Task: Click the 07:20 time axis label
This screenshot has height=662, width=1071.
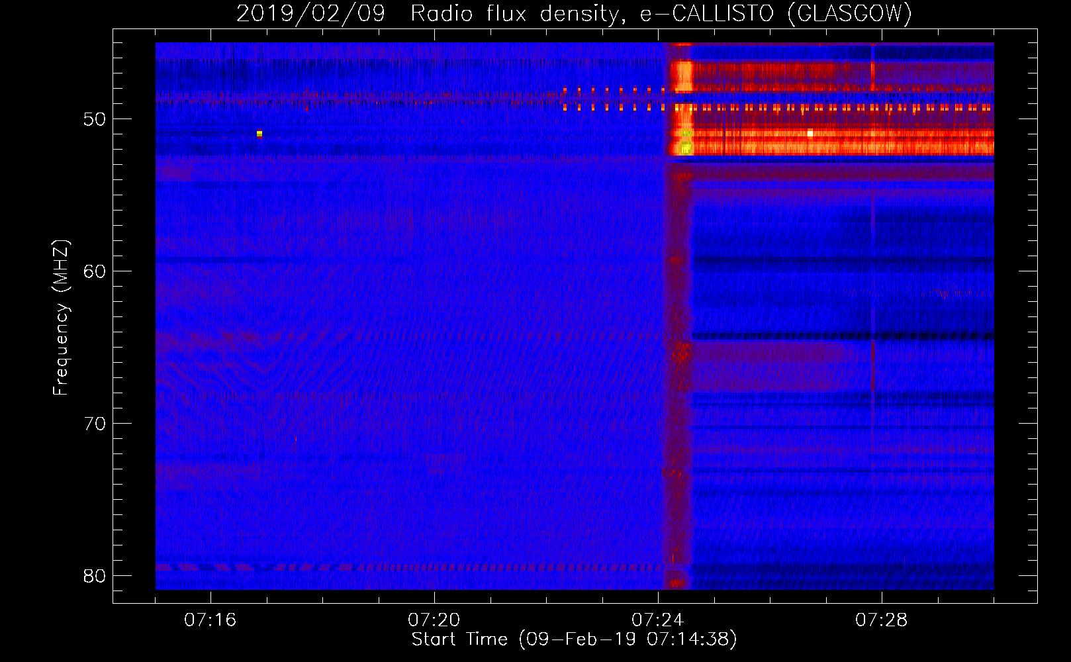Action: point(434,620)
